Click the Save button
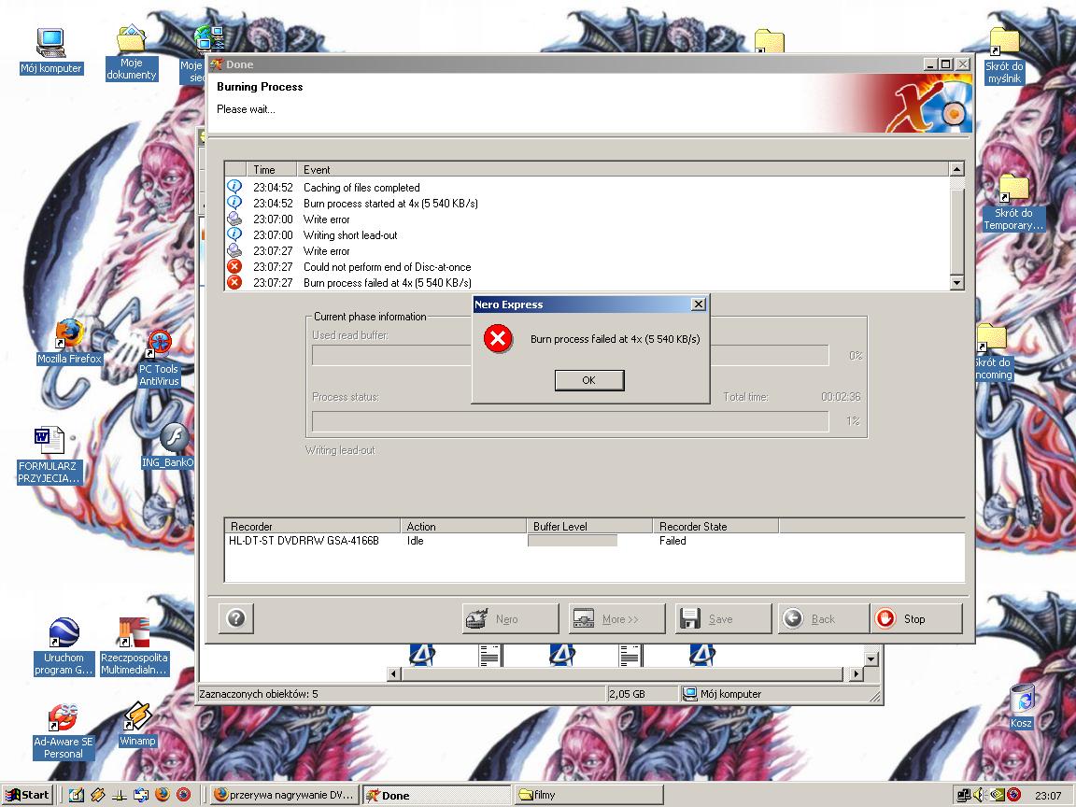Image resolution: width=1076 pixels, height=807 pixels. [723, 619]
